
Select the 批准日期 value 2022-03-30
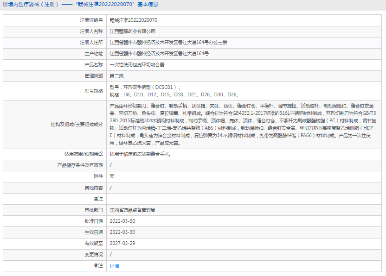[x=122, y=221]
